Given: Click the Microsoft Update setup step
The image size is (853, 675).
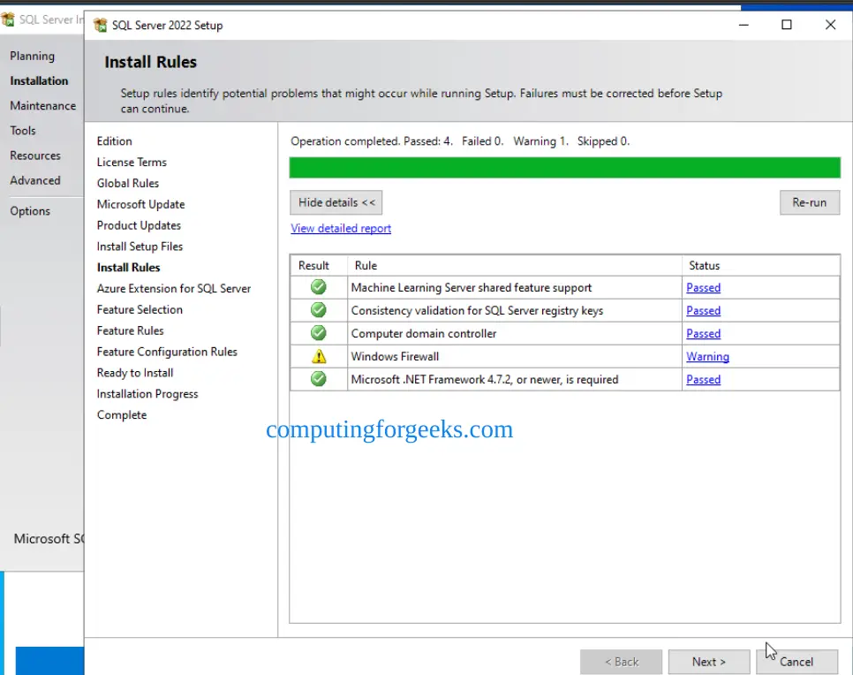Looking at the screenshot, I should pos(141,204).
